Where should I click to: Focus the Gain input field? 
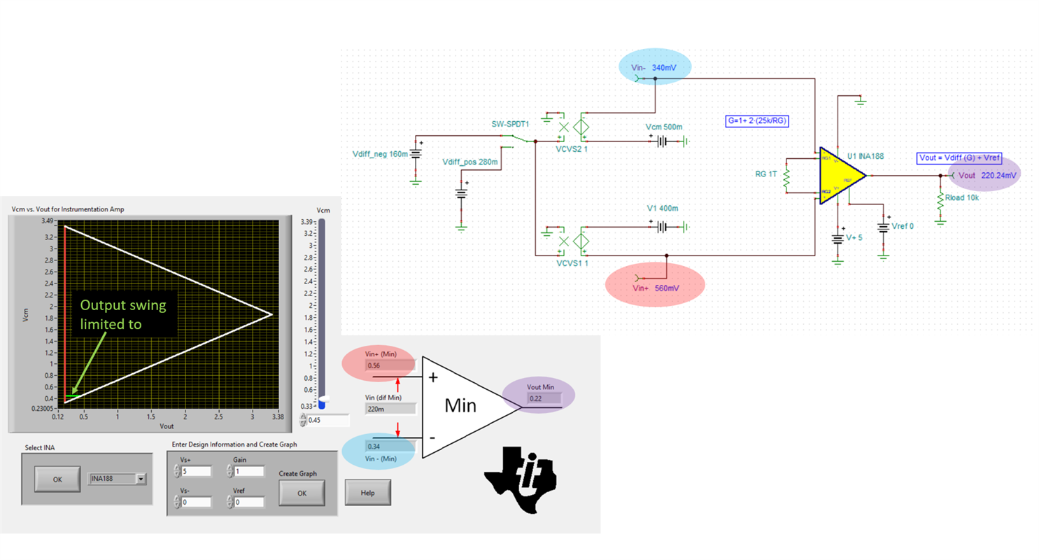pos(250,472)
